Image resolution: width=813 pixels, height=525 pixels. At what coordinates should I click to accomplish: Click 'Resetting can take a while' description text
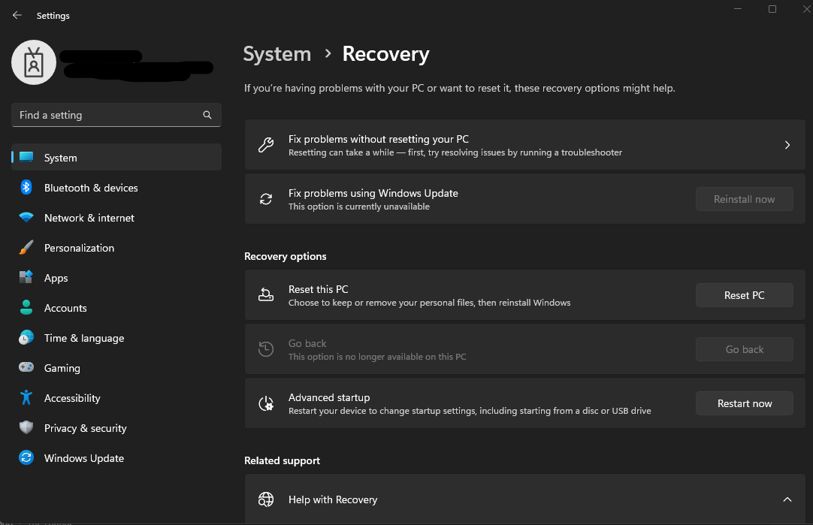[x=455, y=152]
